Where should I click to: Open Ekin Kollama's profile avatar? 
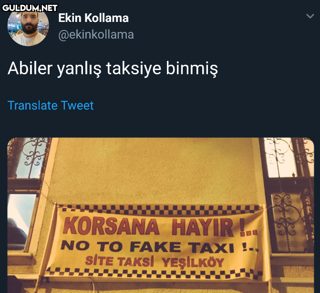[x=28, y=26]
